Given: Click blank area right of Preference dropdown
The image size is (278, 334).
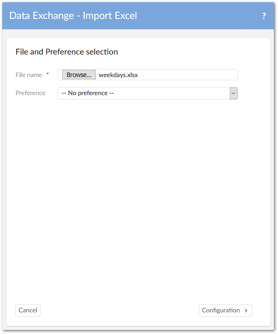Looking at the screenshot, I should [253, 93].
